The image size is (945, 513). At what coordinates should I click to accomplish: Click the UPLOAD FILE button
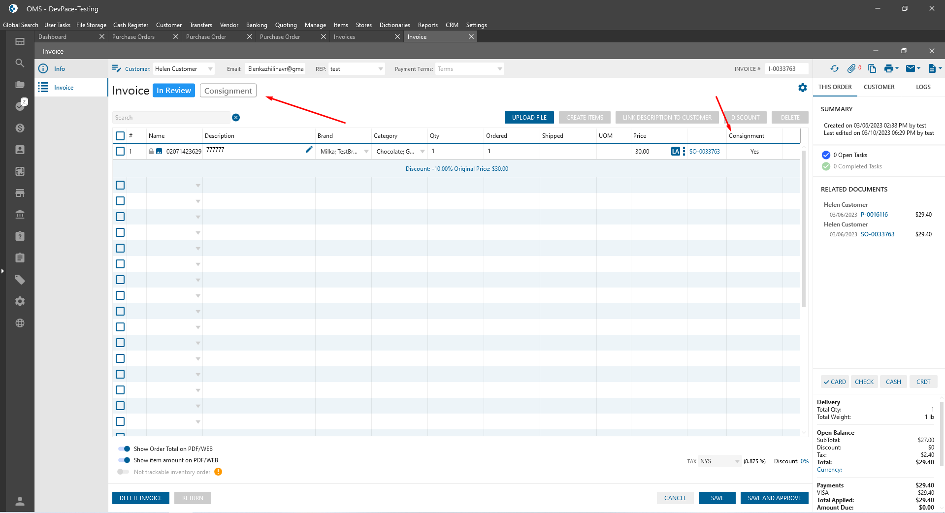coord(529,118)
